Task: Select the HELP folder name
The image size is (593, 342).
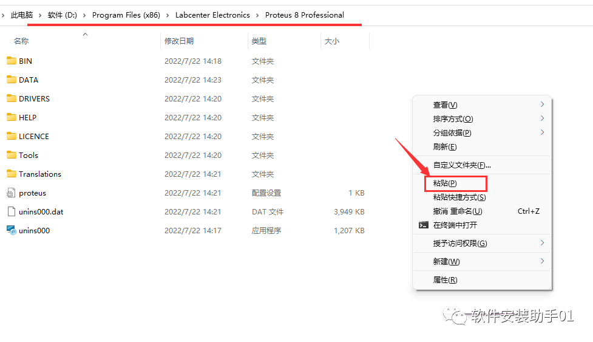Action: [27, 118]
